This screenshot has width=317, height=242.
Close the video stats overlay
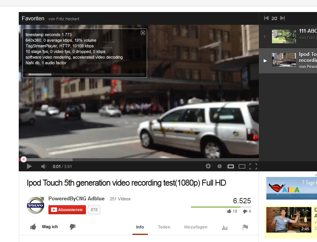(143, 33)
